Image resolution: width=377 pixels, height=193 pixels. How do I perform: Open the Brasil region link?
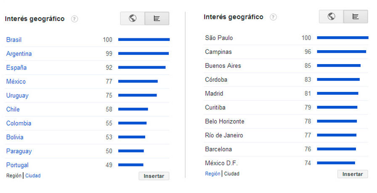click(14, 40)
